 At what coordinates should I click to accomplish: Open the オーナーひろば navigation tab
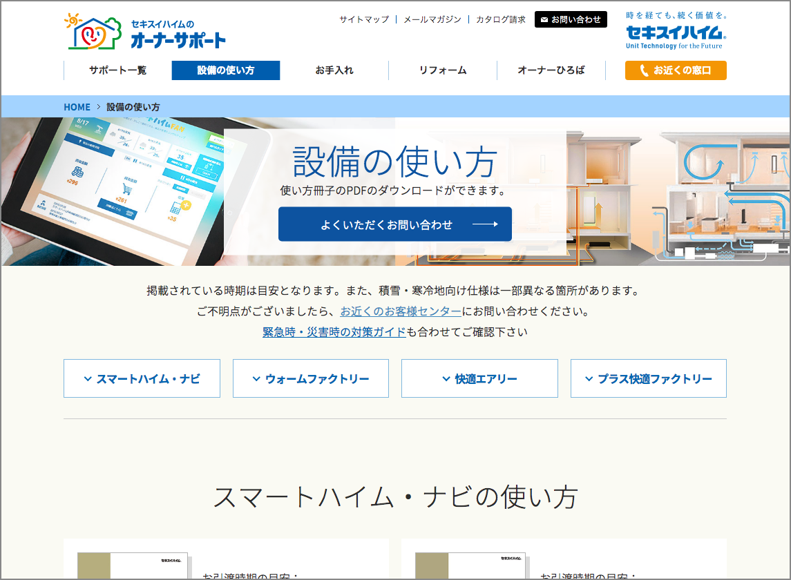(x=551, y=70)
